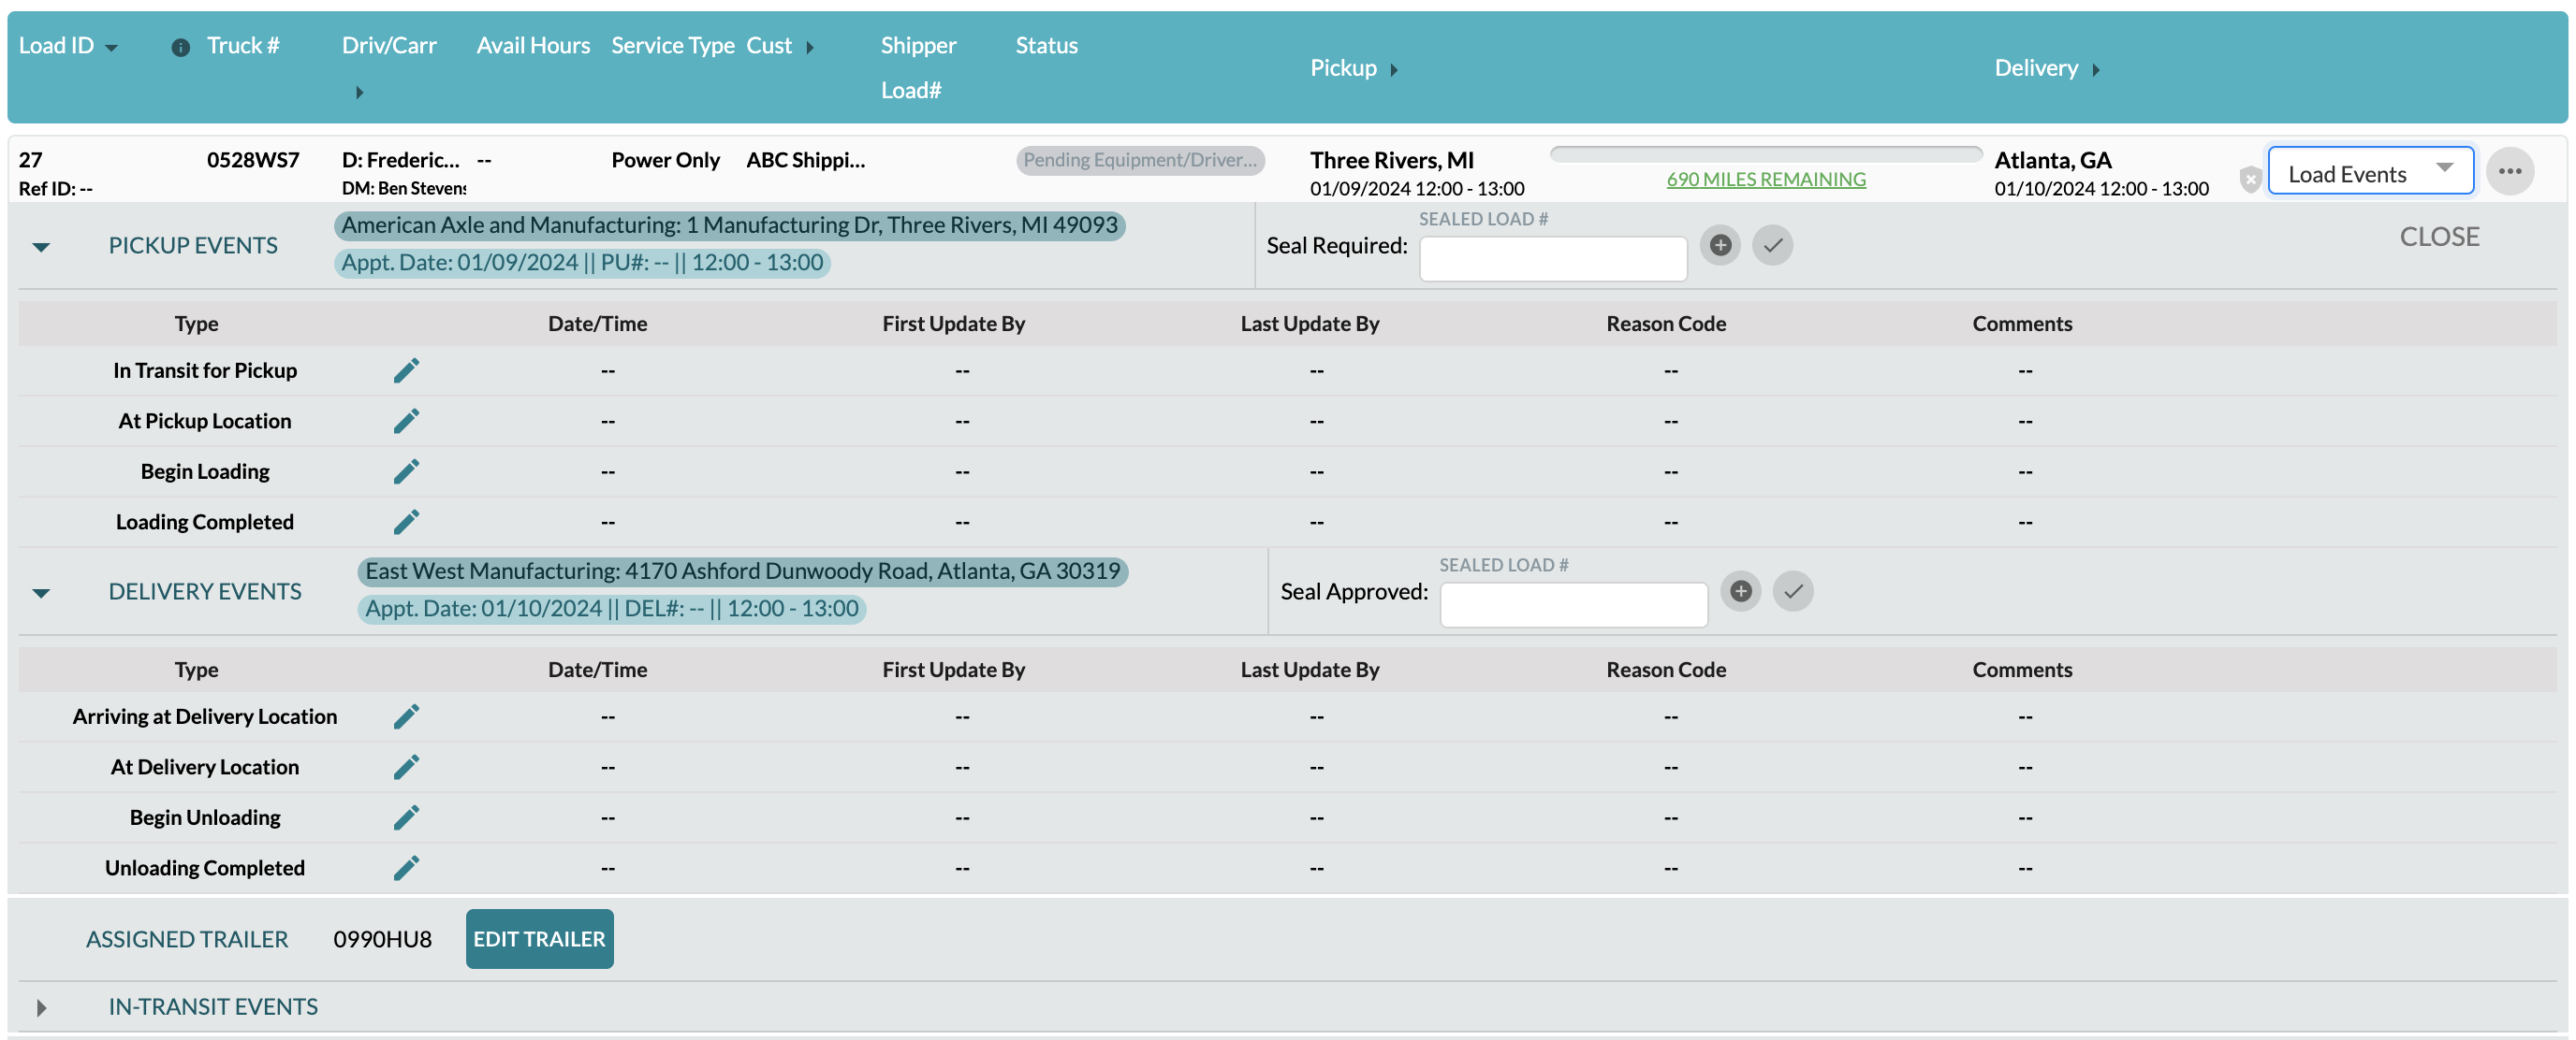Sort by Load ID column arrow
Image resolution: width=2576 pixels, height=1040 pixels.
(x=112, y=48)
